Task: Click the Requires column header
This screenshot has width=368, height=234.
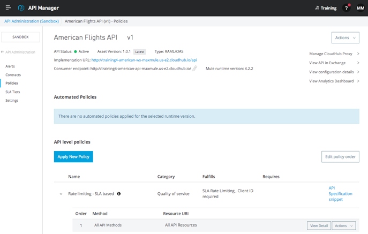Action: click(271, 177)
